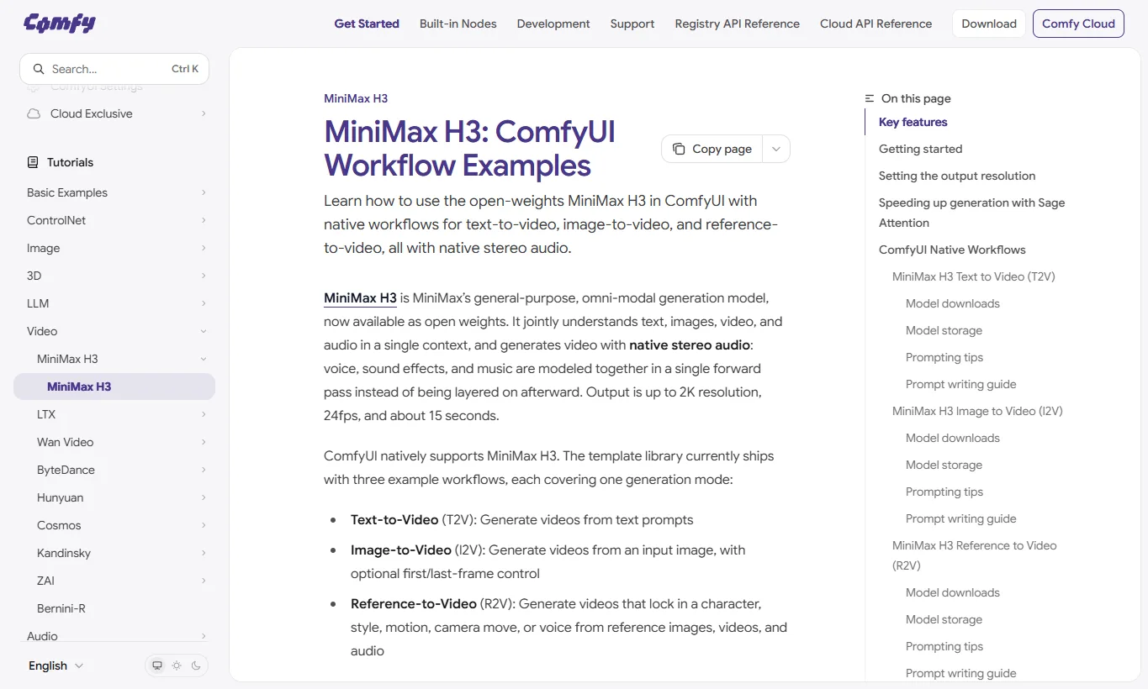Expand the ControlNet chevron
Image resolution: width=1148 pixels, height=689 pixels.
tap(204, 220)
